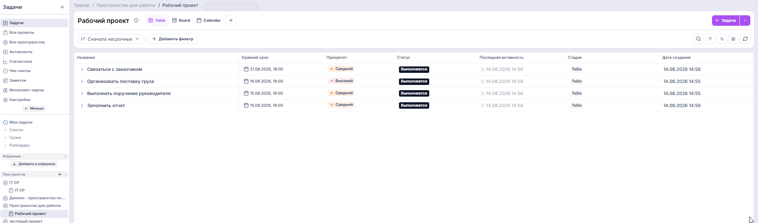
Task: Add a new space with the plus icon
Action: point(60,174)
